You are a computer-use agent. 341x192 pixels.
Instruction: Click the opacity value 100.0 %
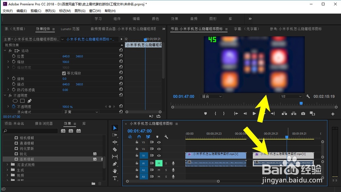tap(68, 107)
